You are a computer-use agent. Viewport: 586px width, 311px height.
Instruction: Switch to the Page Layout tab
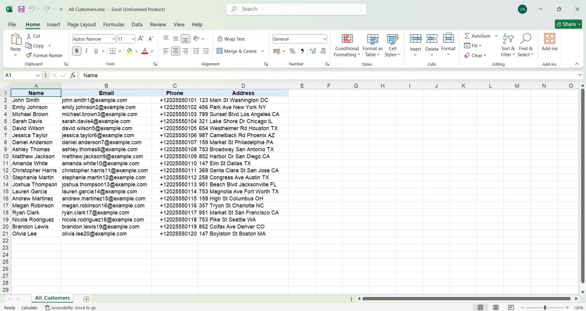coord(81,25)
